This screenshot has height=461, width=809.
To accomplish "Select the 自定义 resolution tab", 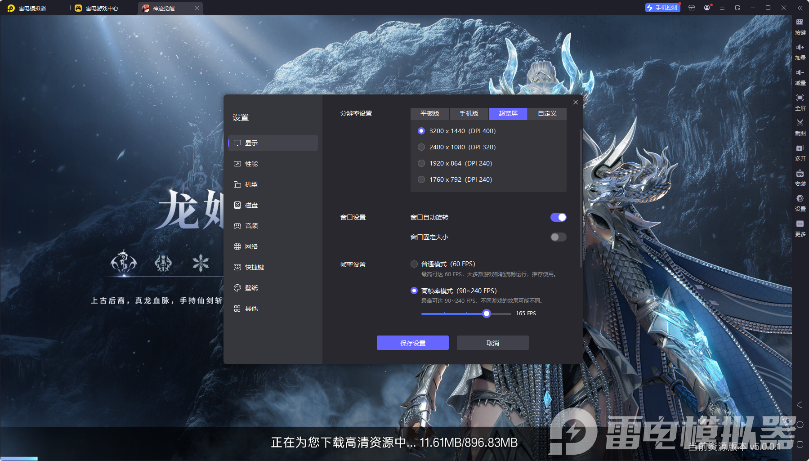I will [x=547, y=114].
